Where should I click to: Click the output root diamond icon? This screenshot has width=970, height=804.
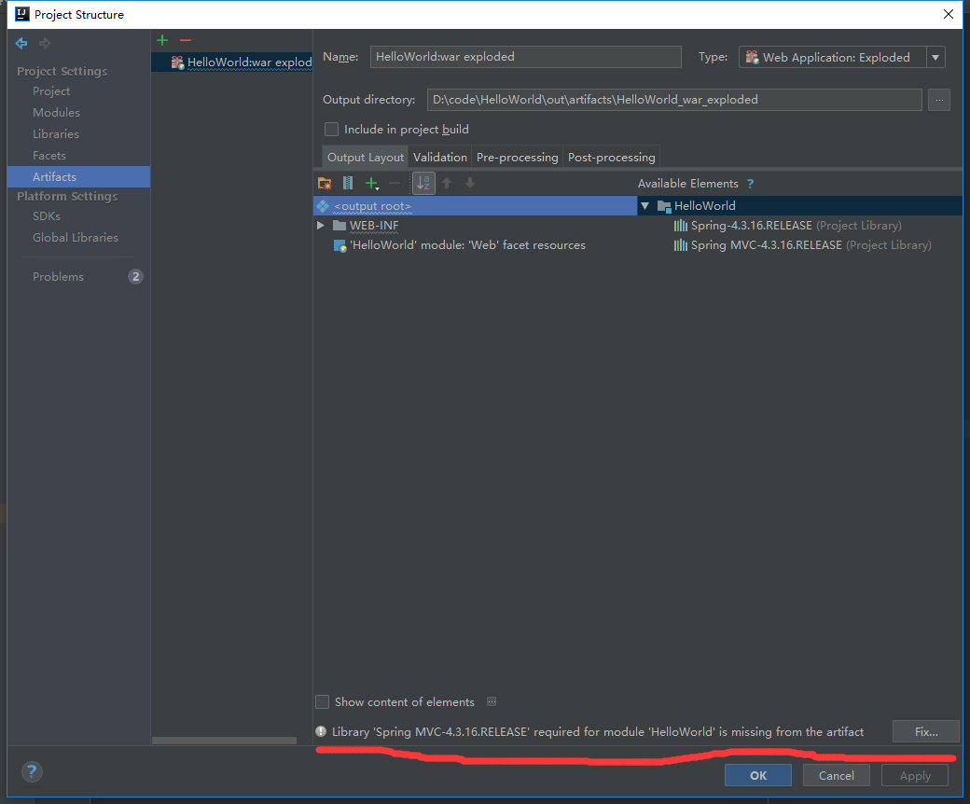click(323, 206)
